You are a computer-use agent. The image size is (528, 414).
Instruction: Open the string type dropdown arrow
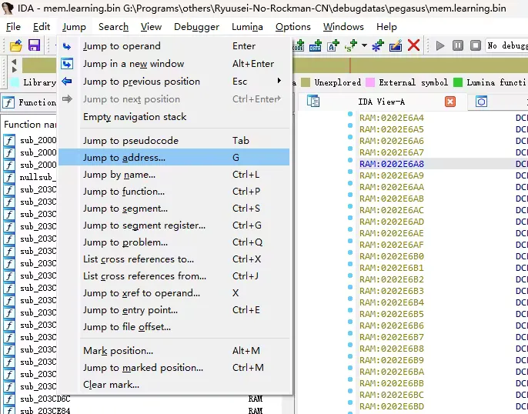(x=365, y=46)
